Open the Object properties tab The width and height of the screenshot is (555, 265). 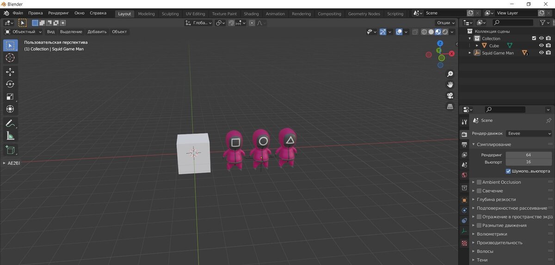tap(464, 200)
